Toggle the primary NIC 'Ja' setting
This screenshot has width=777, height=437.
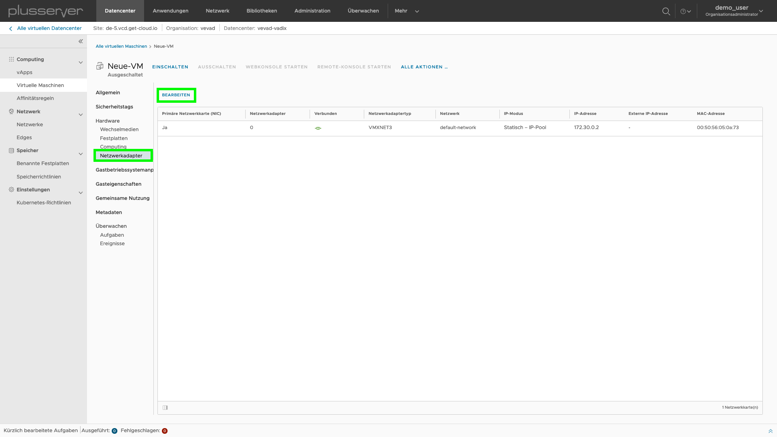[x=165, y=127]
